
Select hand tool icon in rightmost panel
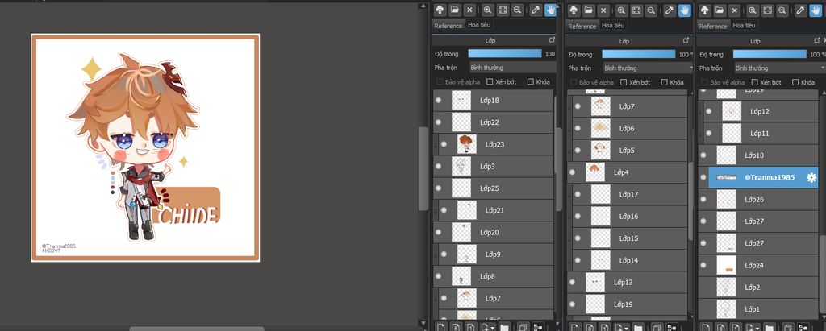tap(816, 10)
